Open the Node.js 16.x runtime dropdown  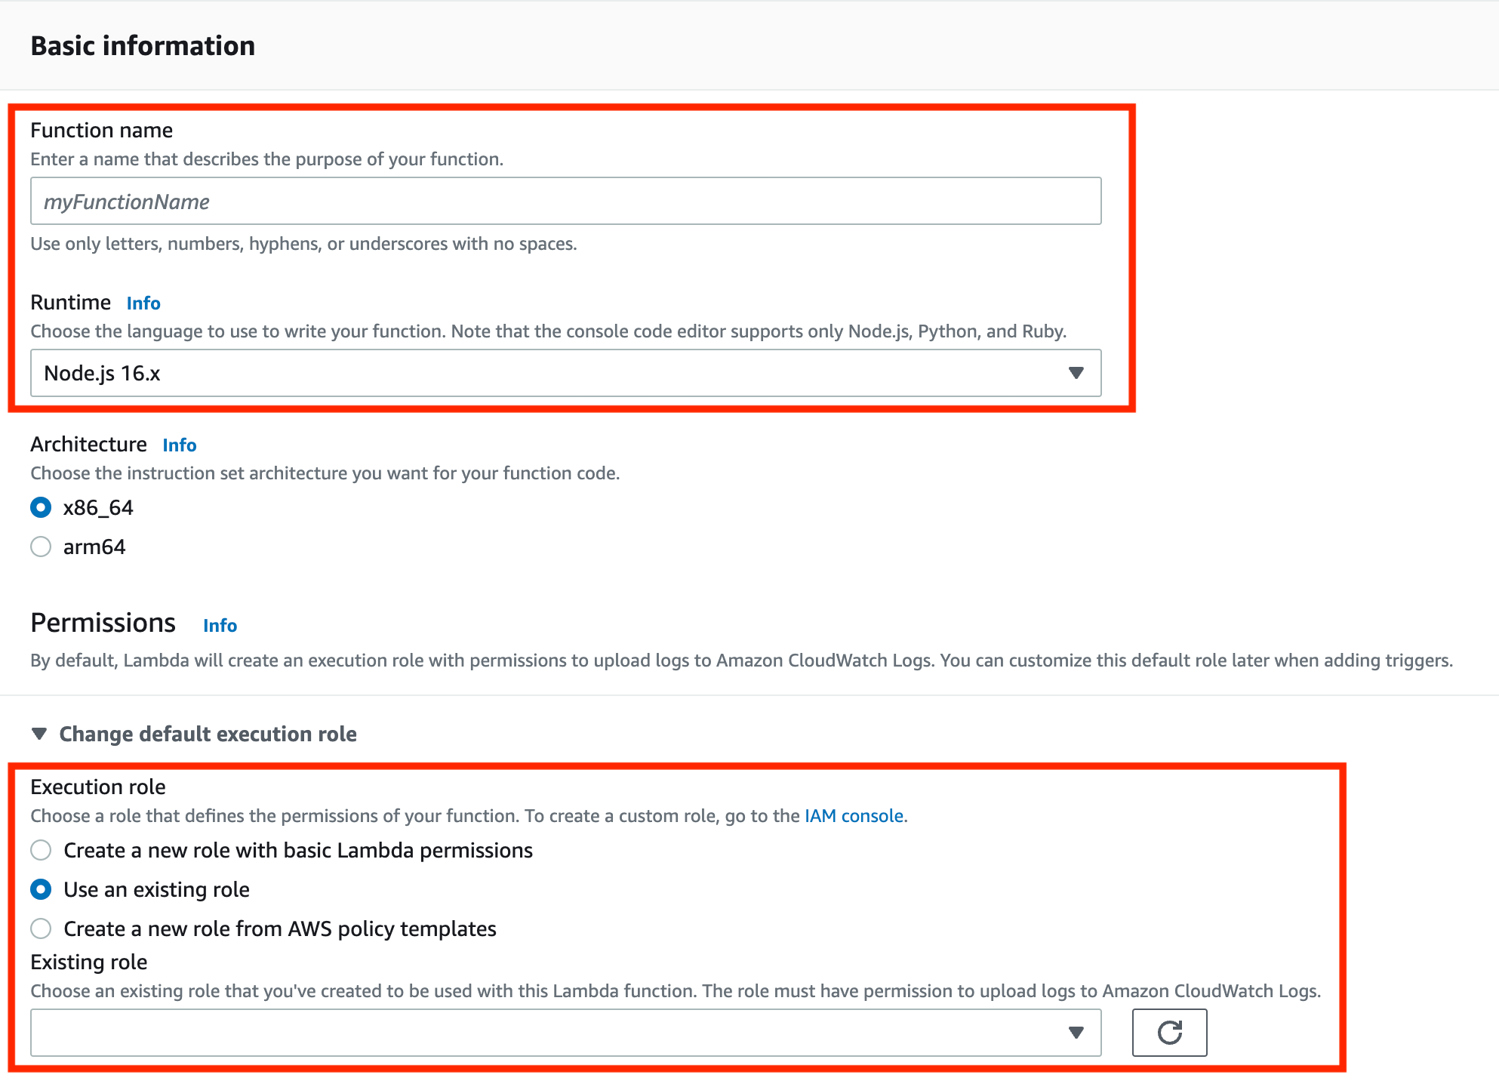coord(565,373)
